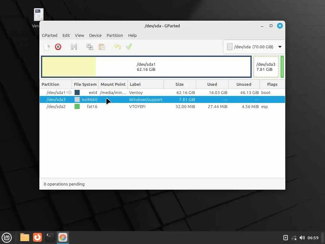The height and width of the screenshot is (244, 325).
Task: Open the Files folder in taskbar
Action: [x=25, y=237]
